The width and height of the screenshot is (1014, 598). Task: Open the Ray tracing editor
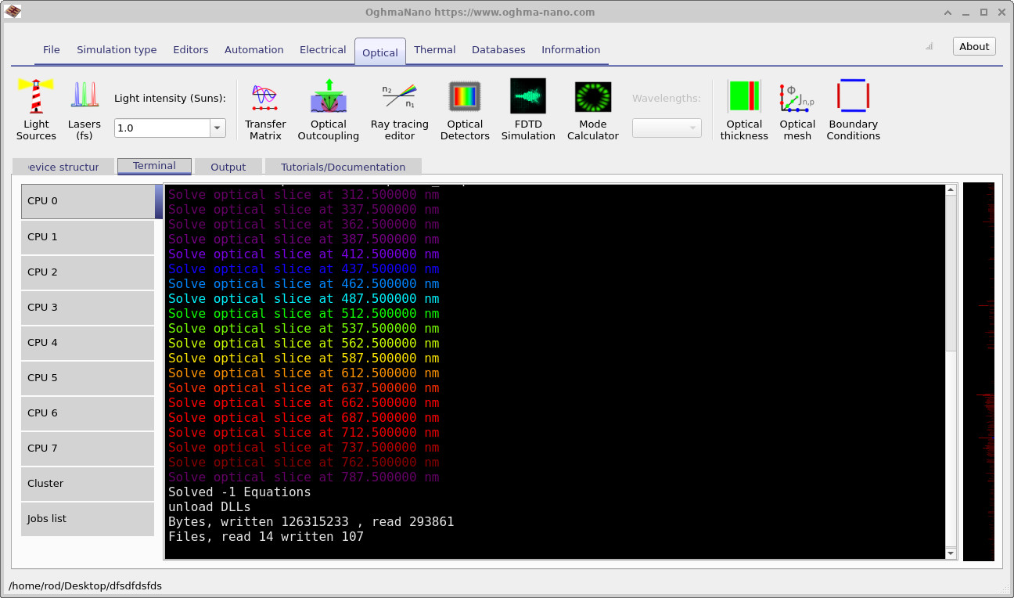tap(399, 110)
